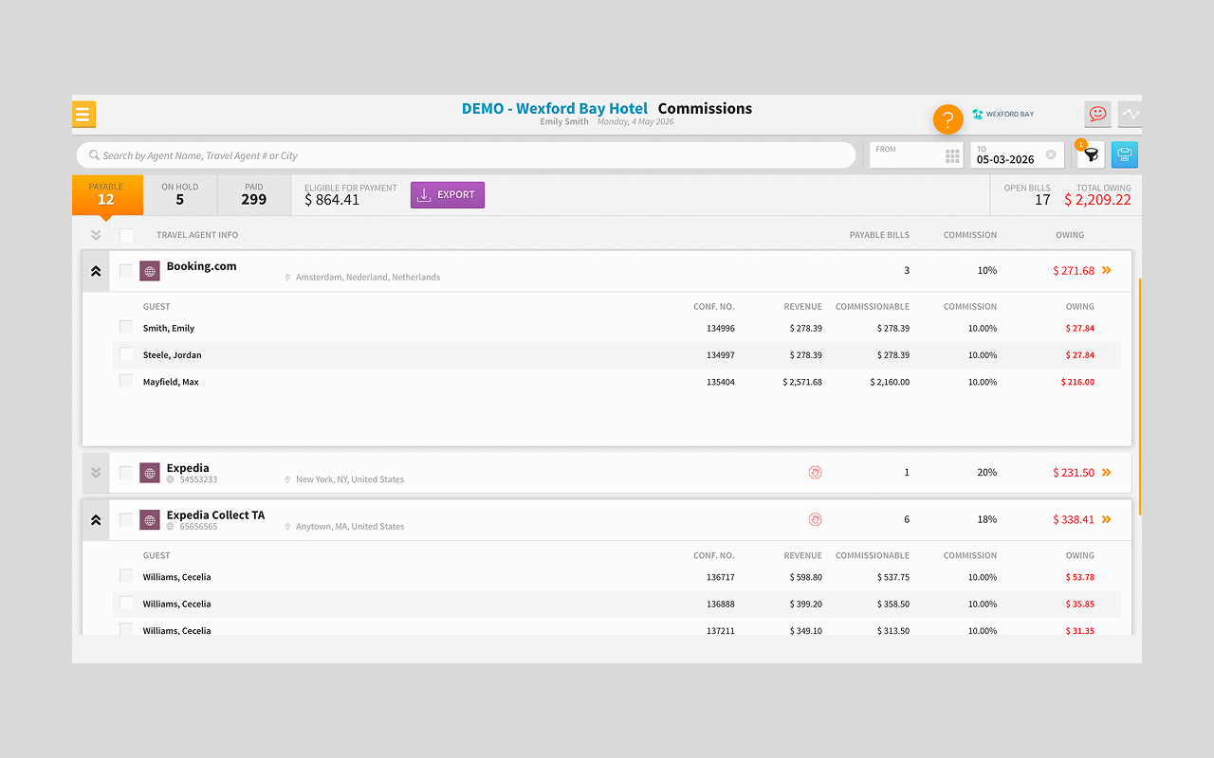The height and width of the screenshot is (758, 1214).
Task: Check the Williams, Cecelia 136717 checkbox
Action: pos(126,576)
